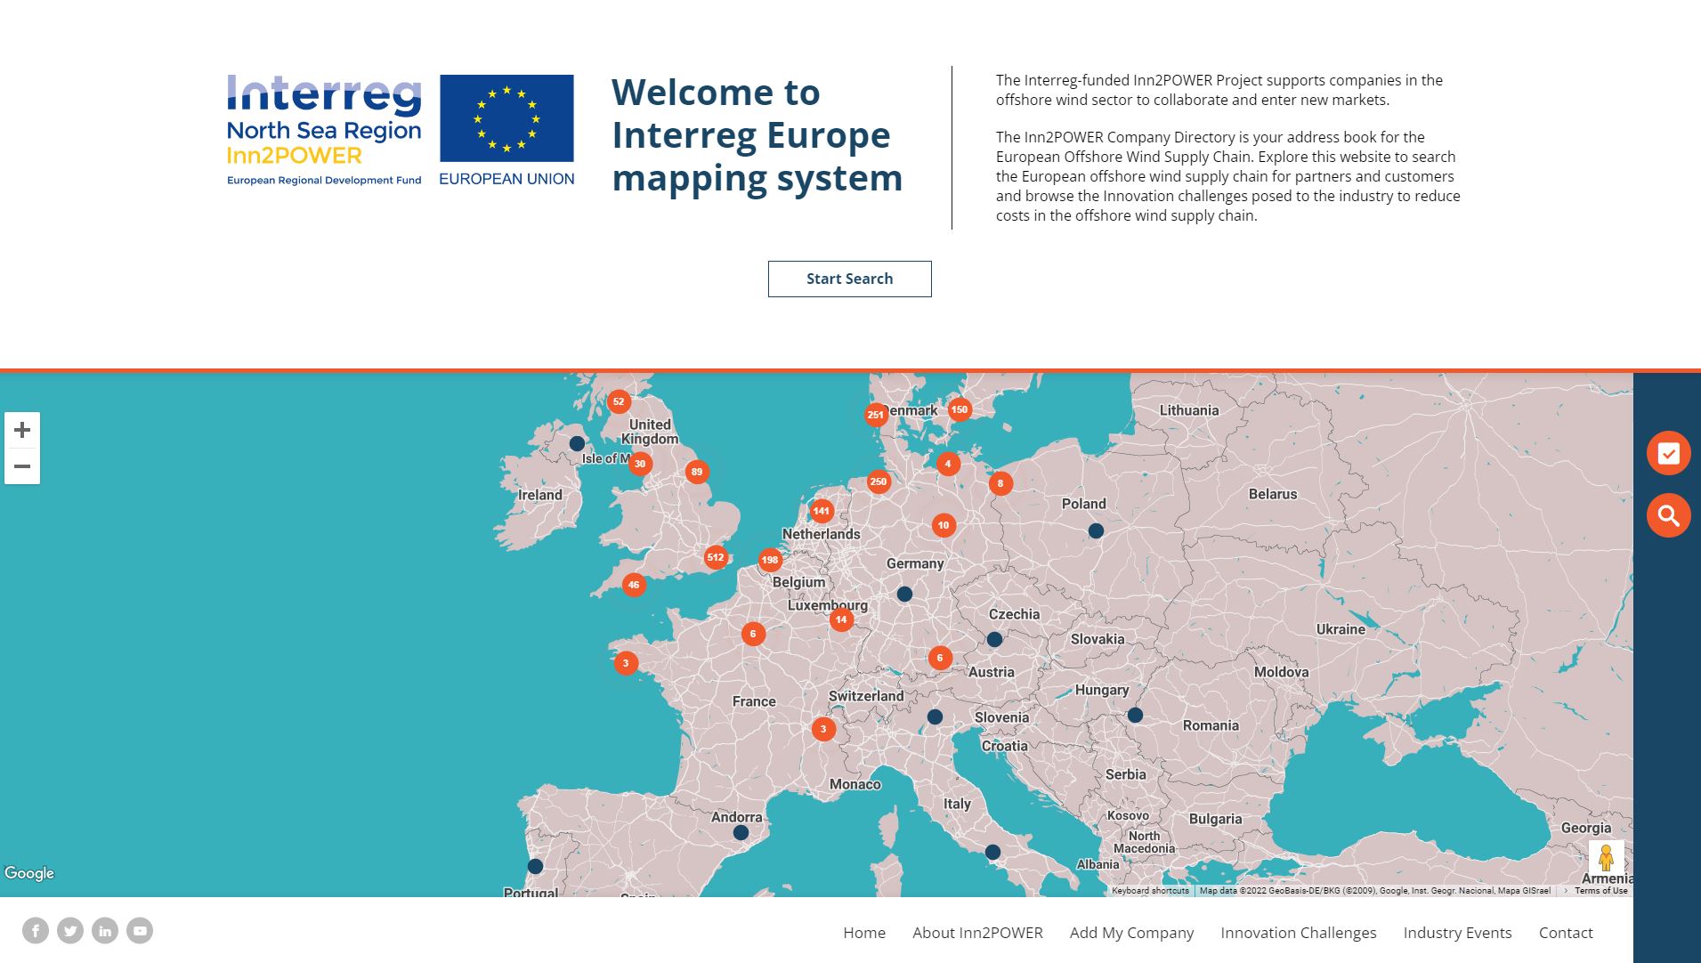Open the cluster marker 4 on Baltic coast
This screenshot has height=963, width=1701.
948,464
